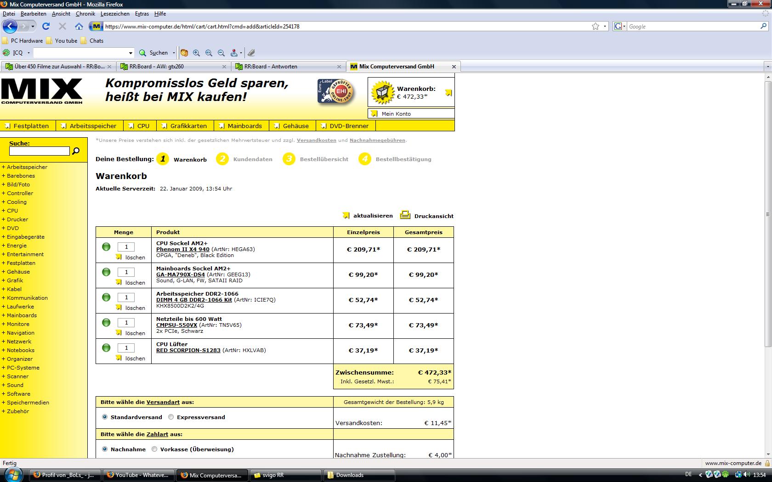Open the YouTube taskbar window button

coord(138,475)
